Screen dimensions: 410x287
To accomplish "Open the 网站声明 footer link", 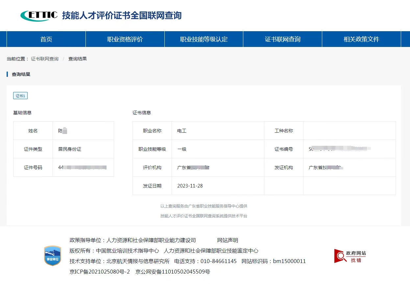I will coord(228,240).
